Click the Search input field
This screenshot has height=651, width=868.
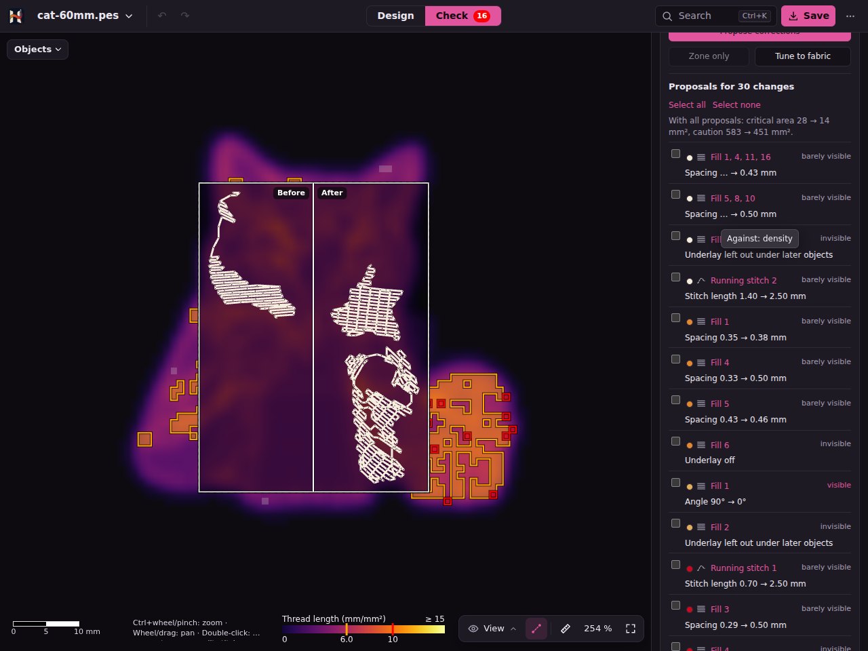pyautogui.click(x=715, y=16)
